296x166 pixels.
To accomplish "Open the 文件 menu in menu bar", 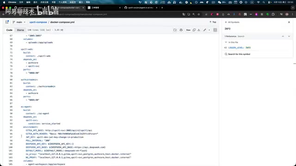I will (21, 2).
